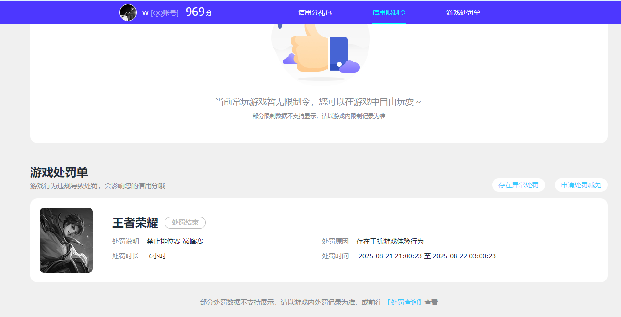Go to the 游戏处罚单 tab

point(463,12)
